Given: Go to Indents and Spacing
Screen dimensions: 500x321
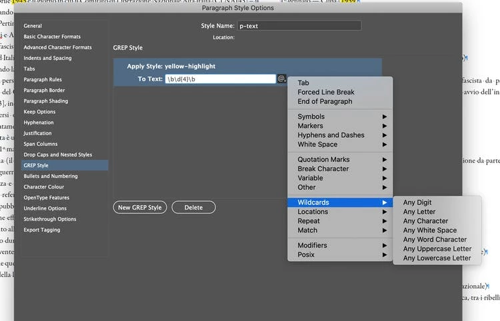Looking at the screenshot, I should pyautogui.click(x=47, y=58).
